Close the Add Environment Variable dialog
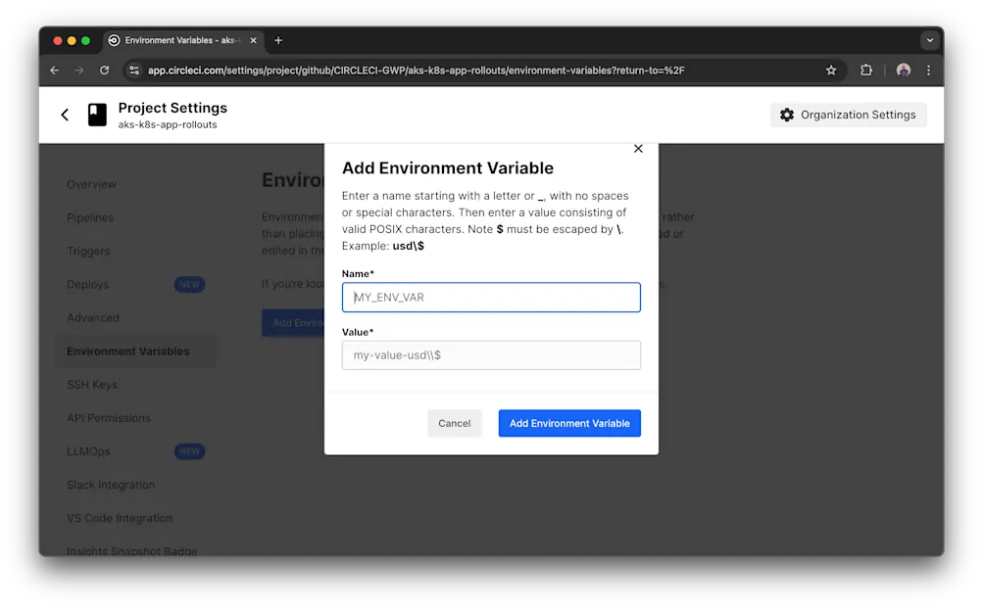The width and height of the screenshot is (983, 608). click(638, 149)
